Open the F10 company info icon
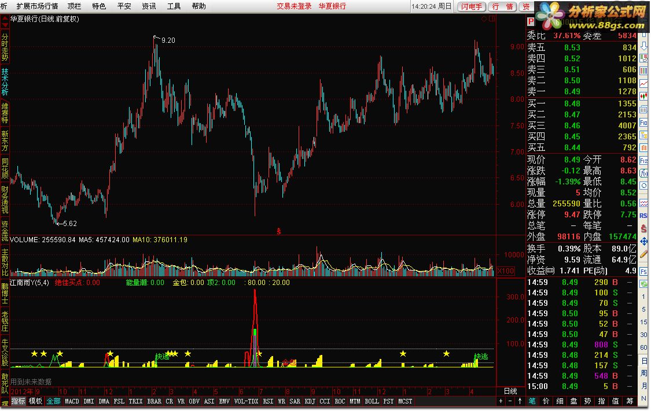Viewport: 651px width, 411px height. click(x=643, y=123)
